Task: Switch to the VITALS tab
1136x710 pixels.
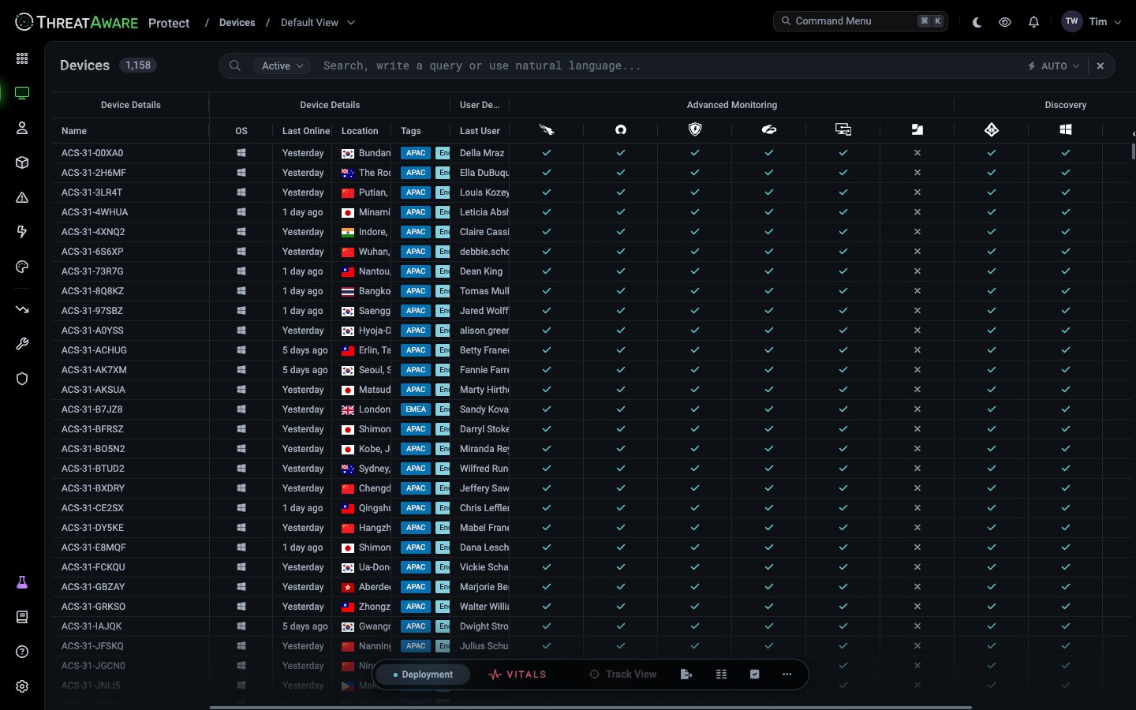Action: coord(518,674)
